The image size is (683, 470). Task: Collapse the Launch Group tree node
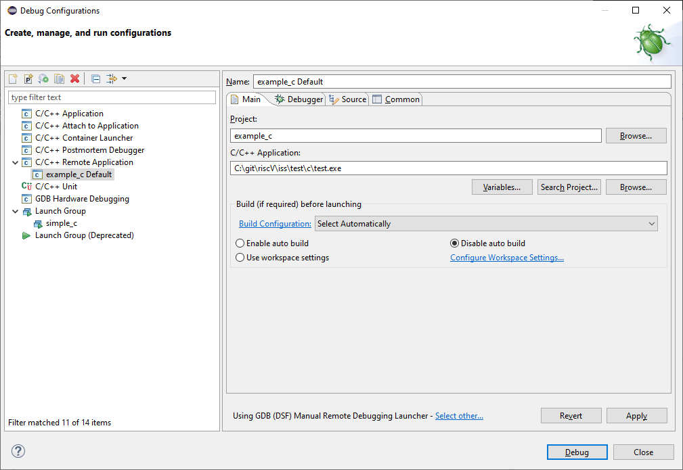point(16,211)
